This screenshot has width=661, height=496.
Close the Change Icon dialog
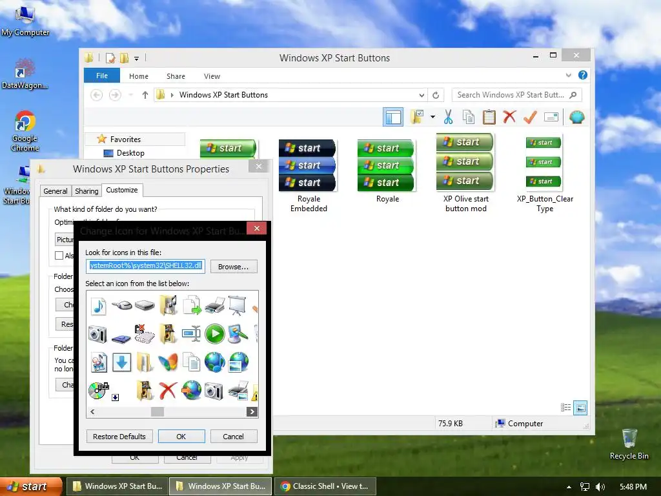[x=256, y=228]
